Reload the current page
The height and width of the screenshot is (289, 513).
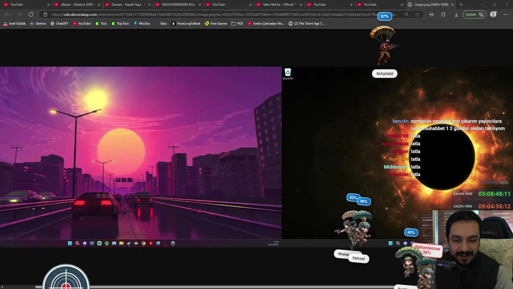[x=31, y=14]
